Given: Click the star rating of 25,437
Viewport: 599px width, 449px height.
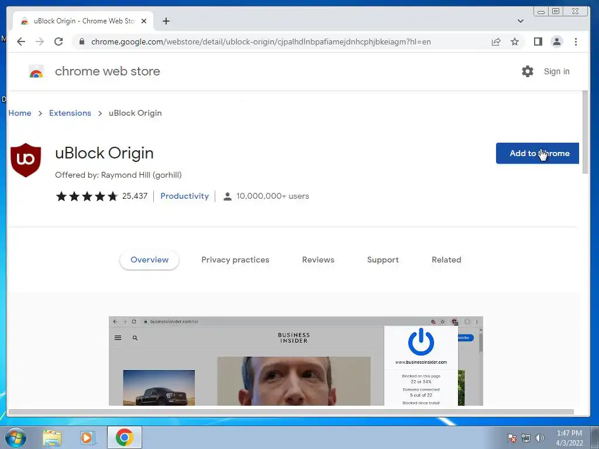Looking at the screenshot, I should (x=87, y=196).
